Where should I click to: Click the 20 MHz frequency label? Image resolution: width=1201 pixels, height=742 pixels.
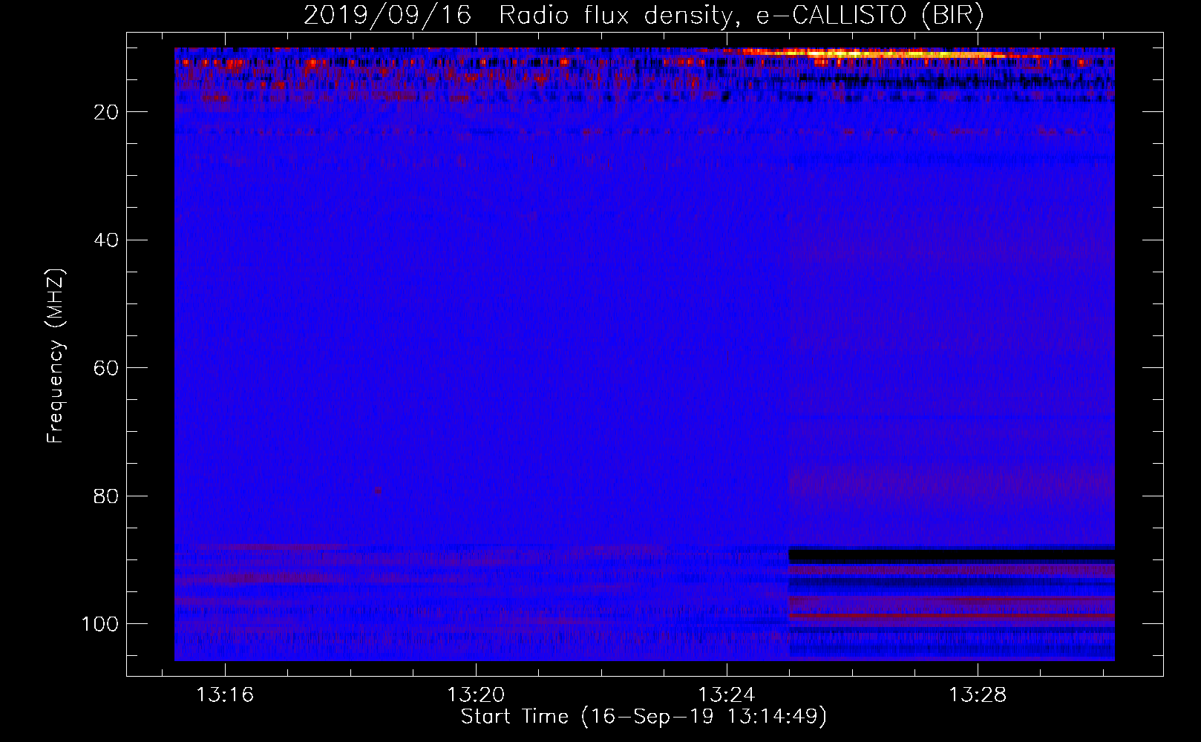pos(106,112)
